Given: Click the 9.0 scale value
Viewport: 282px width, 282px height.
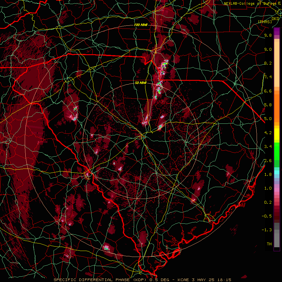Looking at the screenshot, I should click(268, 49).
